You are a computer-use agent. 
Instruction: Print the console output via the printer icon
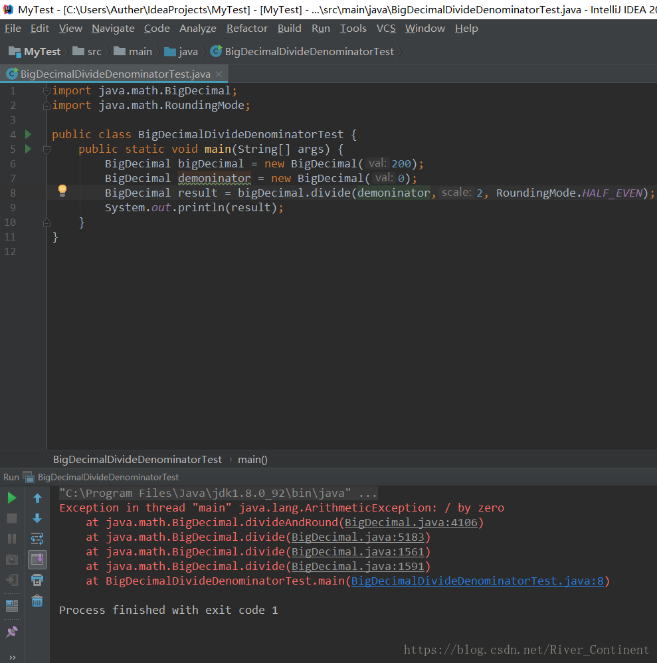click(x=37, y=580)
